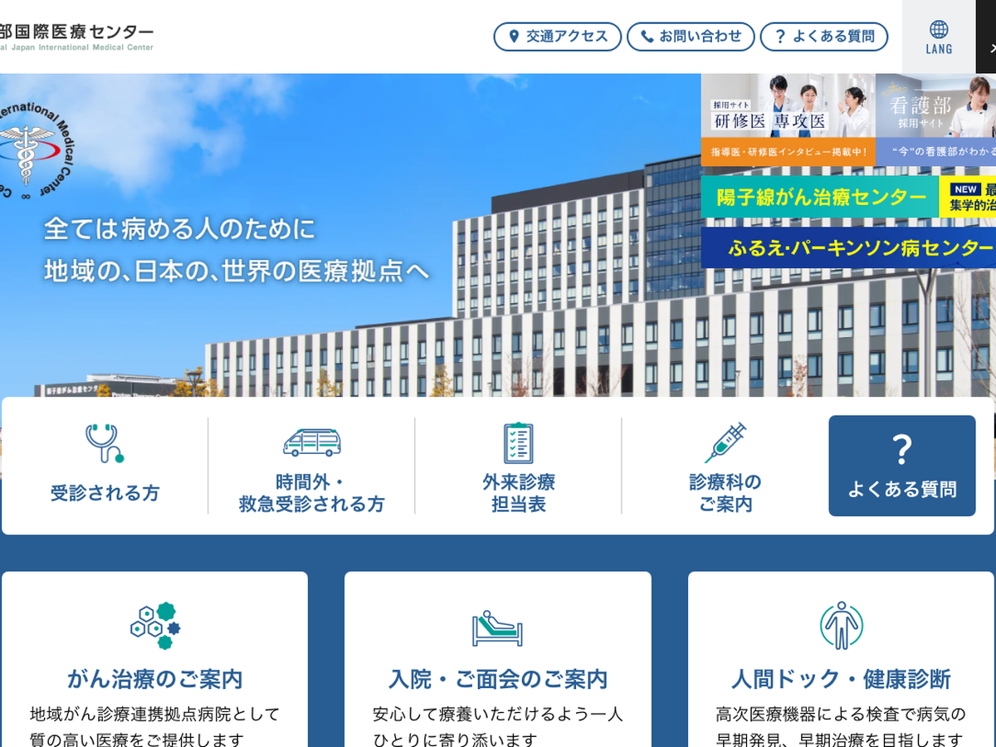Click the clipboard checklist icon
996x747 pixels.
[519, 442]
